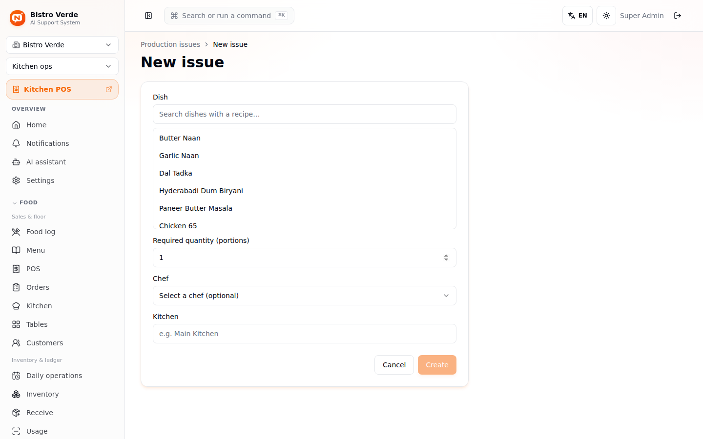The image size is (703, 439).
Task: Open Kitchen POS external link icon
Action: [x=109, y=89]
